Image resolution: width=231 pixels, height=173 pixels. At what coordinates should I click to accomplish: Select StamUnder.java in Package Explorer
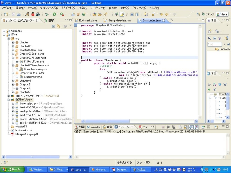tap(33, 77)
